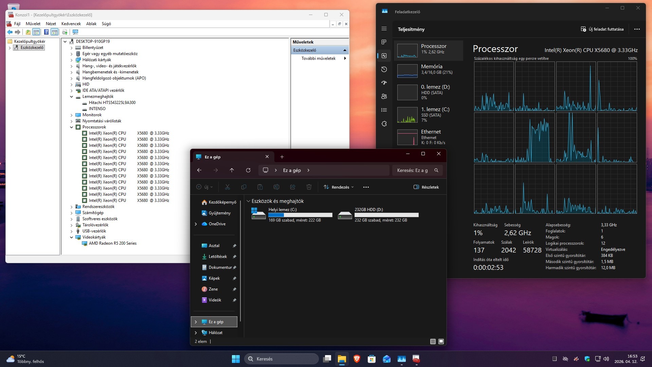Open Users page in Task Manager sidebar
Image resolution: width=652 pixels, height=367 pixels.
pos(384,97)
